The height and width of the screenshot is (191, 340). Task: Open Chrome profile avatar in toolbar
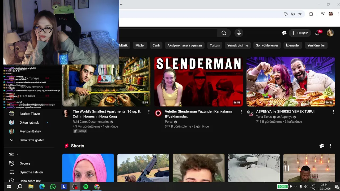[x=331, y=14]
